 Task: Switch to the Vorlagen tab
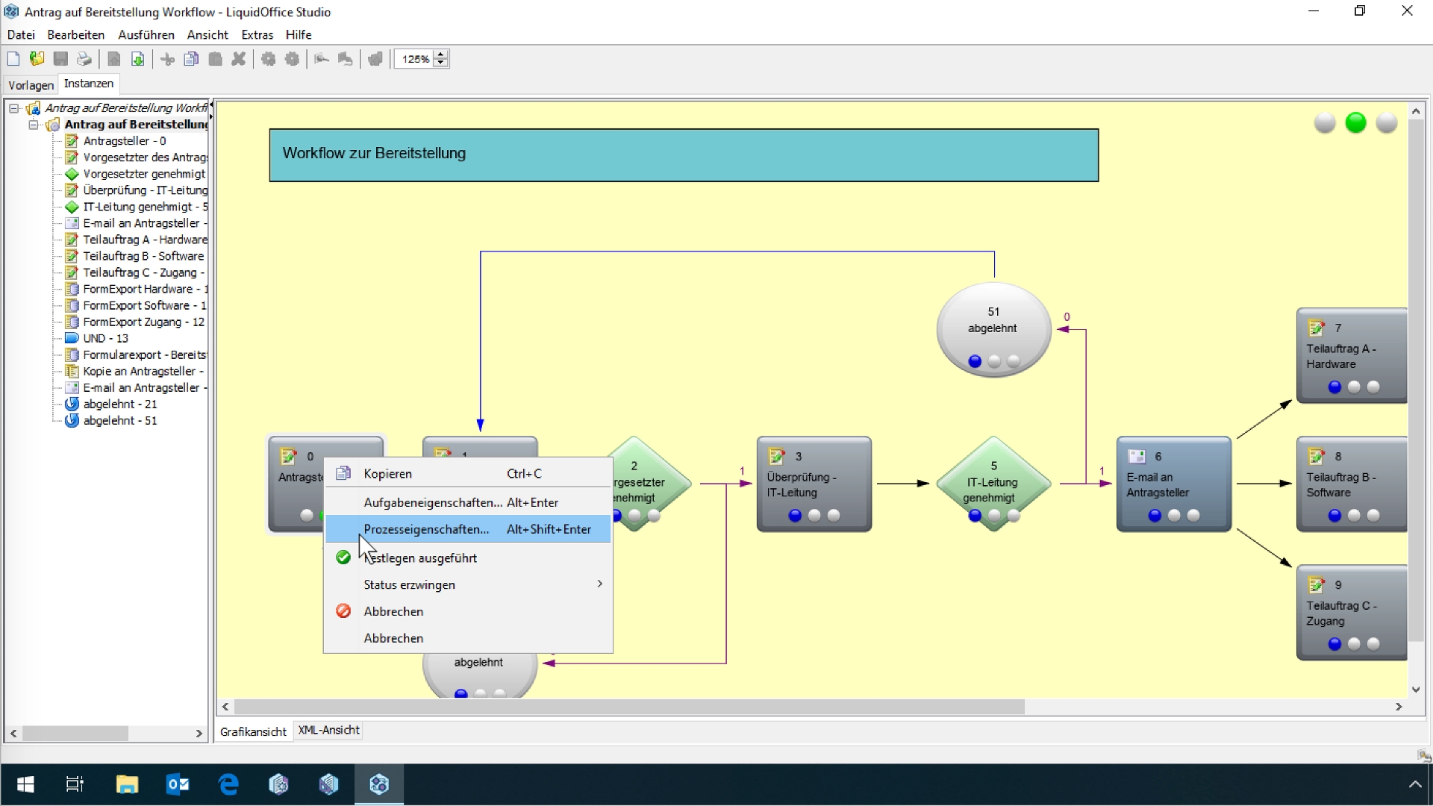tap(31, 84)
